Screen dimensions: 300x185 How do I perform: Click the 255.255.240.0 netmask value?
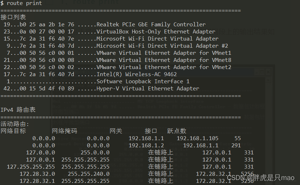point(88,174)
